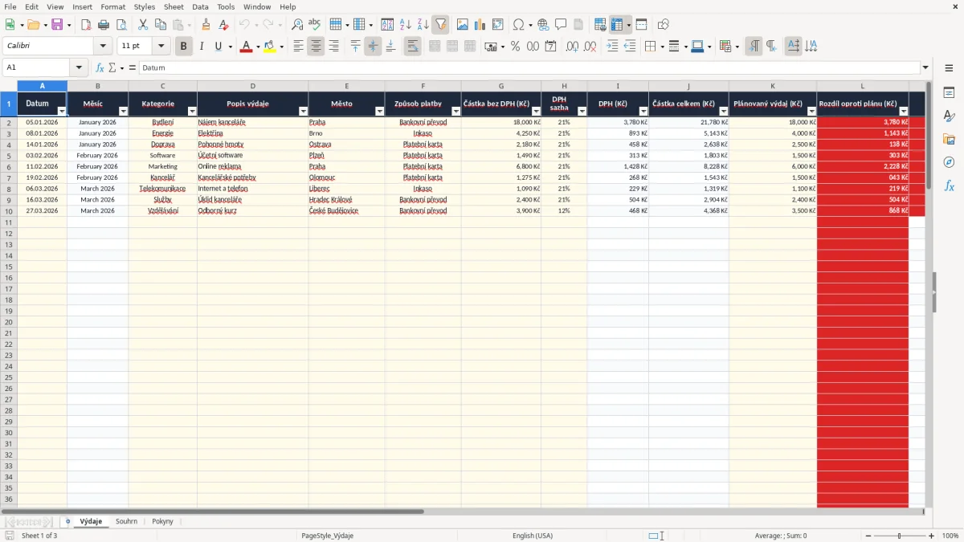Open the sidebar Navigator panel

[949, 162]
